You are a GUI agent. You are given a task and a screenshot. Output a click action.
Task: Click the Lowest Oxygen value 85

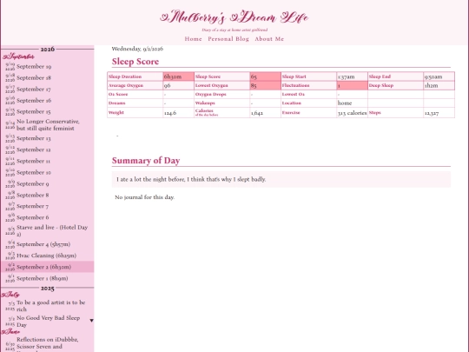(x=265, y=85)
